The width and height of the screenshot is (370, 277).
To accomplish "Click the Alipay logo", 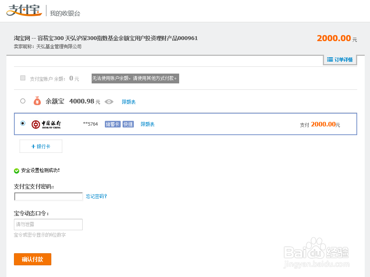I will click(x=24, y=11).
